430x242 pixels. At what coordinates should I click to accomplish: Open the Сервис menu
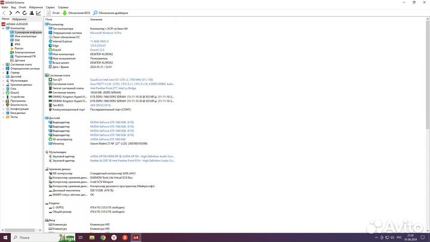[x=50, y=7]
